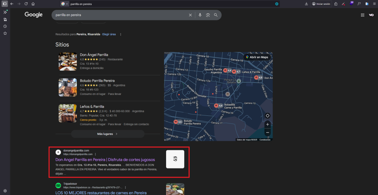Expand Más lugares list

point(107,134)
